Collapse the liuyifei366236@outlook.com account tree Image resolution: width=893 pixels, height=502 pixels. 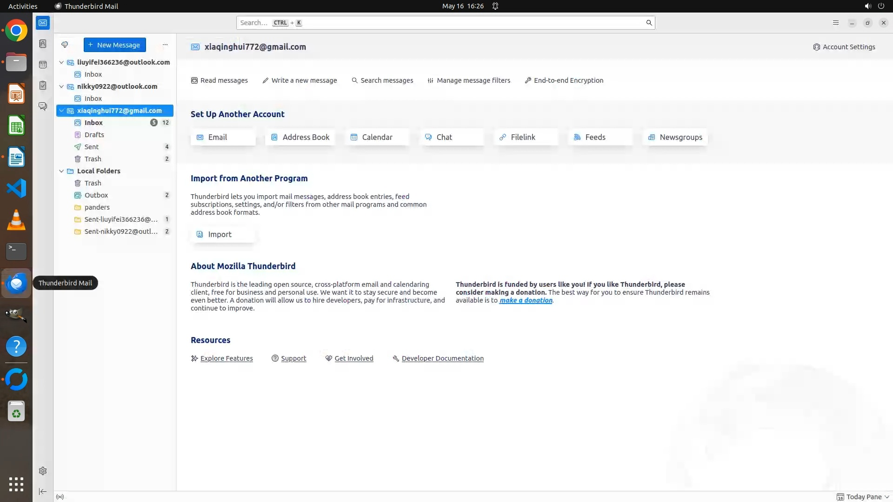pos(61,62)
